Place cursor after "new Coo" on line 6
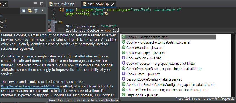This screenshot has width=236, height=103. pos(119,31)
